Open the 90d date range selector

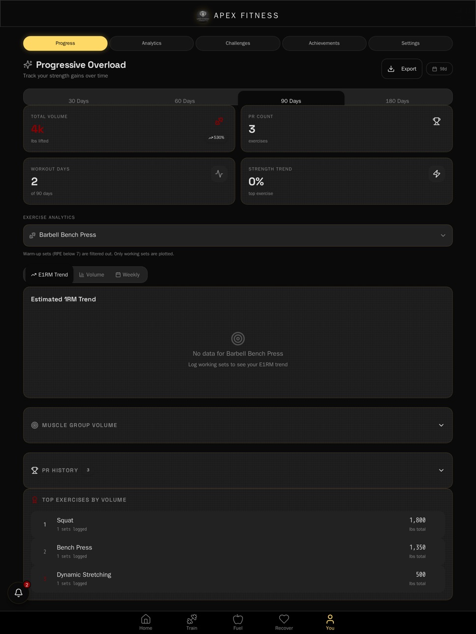[x=440, y=69]
